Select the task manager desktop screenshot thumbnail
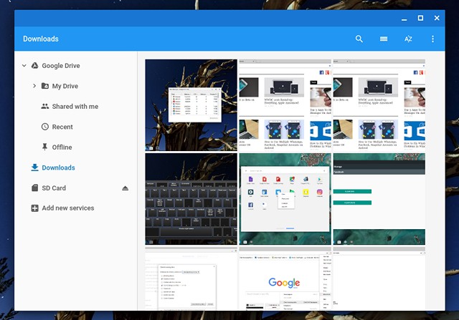This screenshot has height=320, width=459. 191,105
